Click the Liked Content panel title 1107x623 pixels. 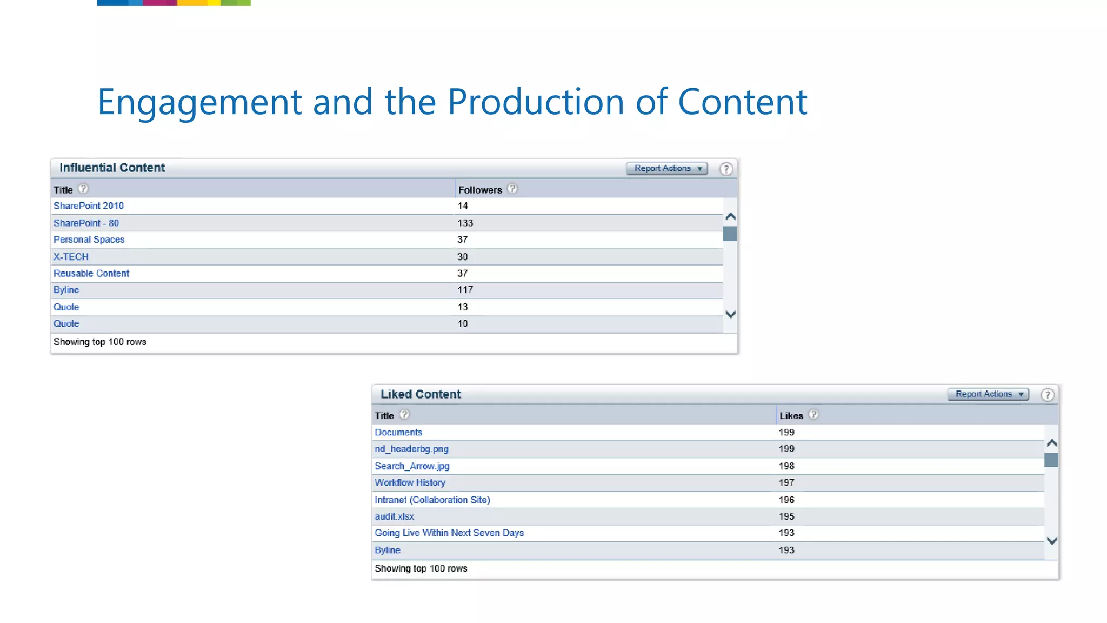(x=421, y=394)
